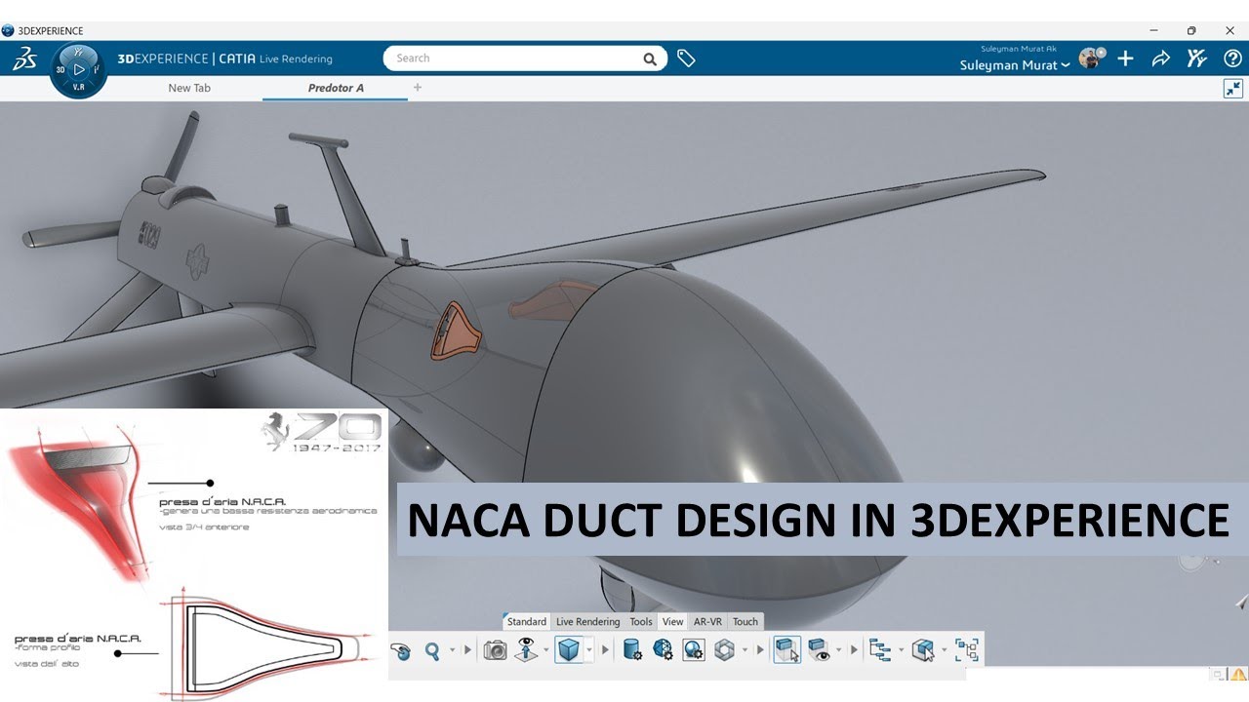This screenshot has width=1249, height=702.
Task: Open the Help question mark icon
Action: pos(1232,58)
